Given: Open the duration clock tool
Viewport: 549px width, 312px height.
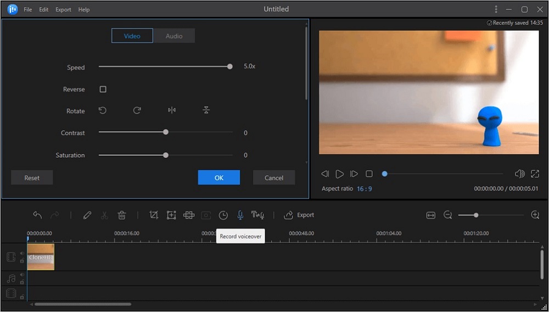Looking at the screenshot, I should pos(223,215).
